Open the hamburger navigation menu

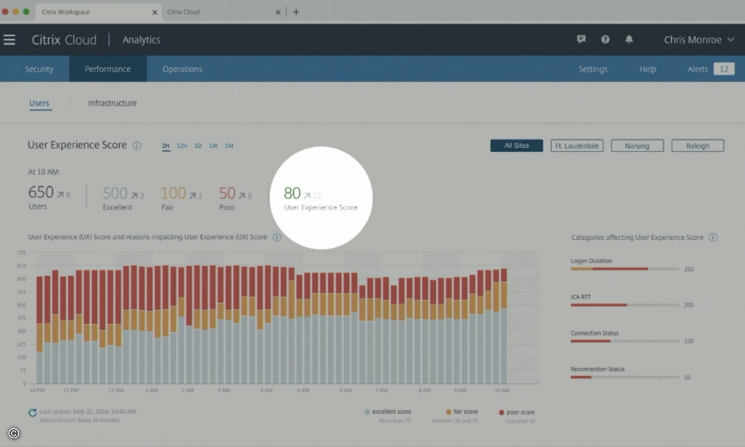(x=9, y=40)
